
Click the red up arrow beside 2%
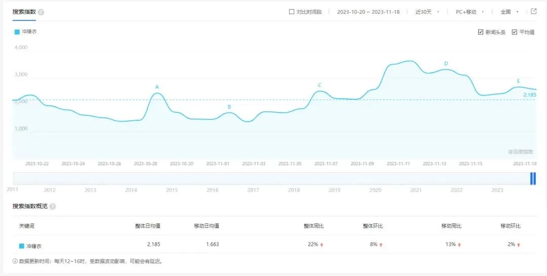coord(519,245)
